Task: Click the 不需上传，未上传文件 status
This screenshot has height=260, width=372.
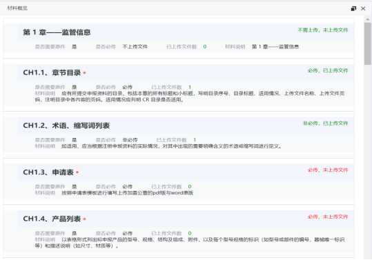Action: [x=323, y=30]
